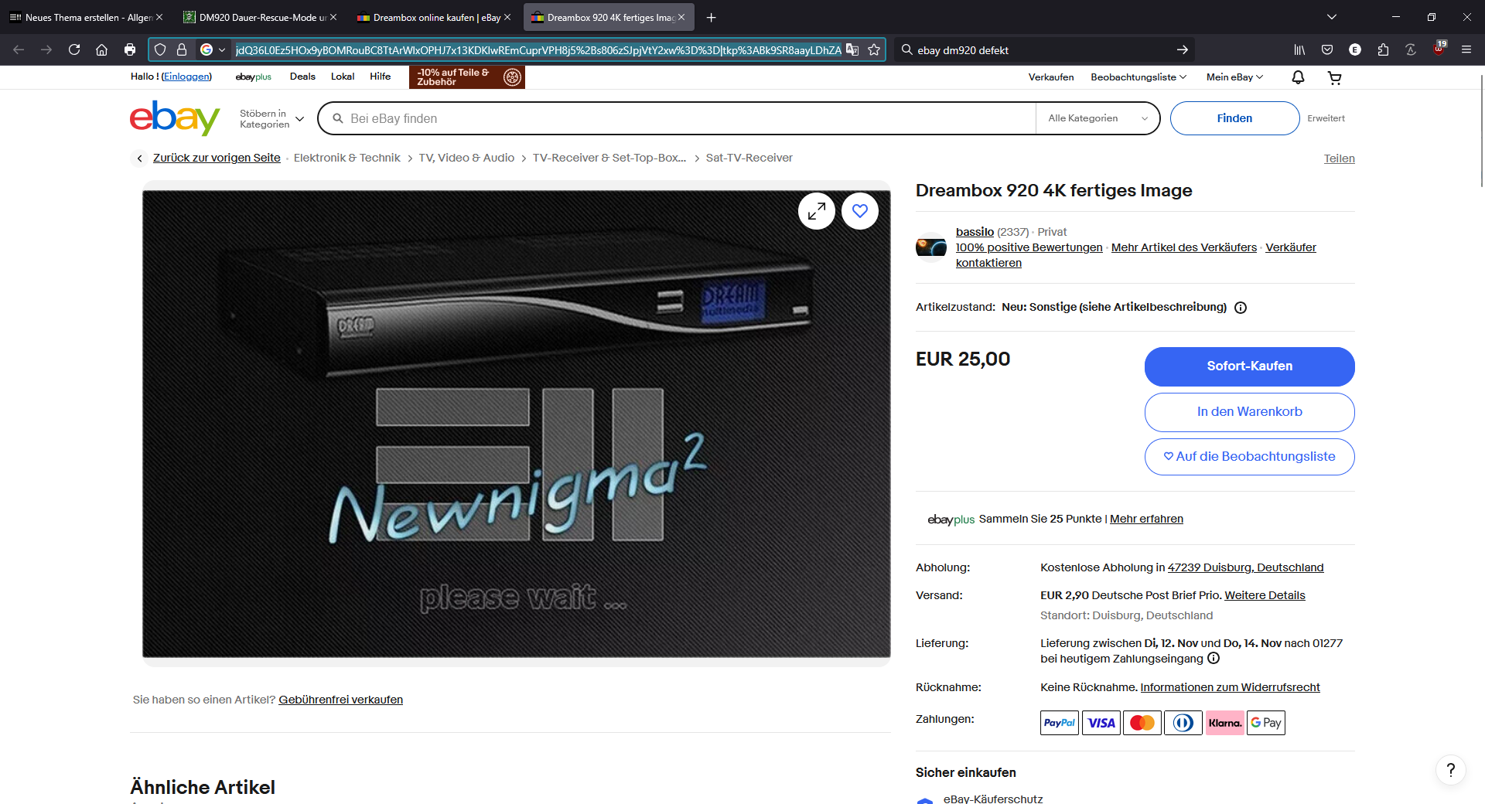Click the Finden search button
Viewport: 1485px width, 804px height.
pyautogui.click(x=1234, y=118)
